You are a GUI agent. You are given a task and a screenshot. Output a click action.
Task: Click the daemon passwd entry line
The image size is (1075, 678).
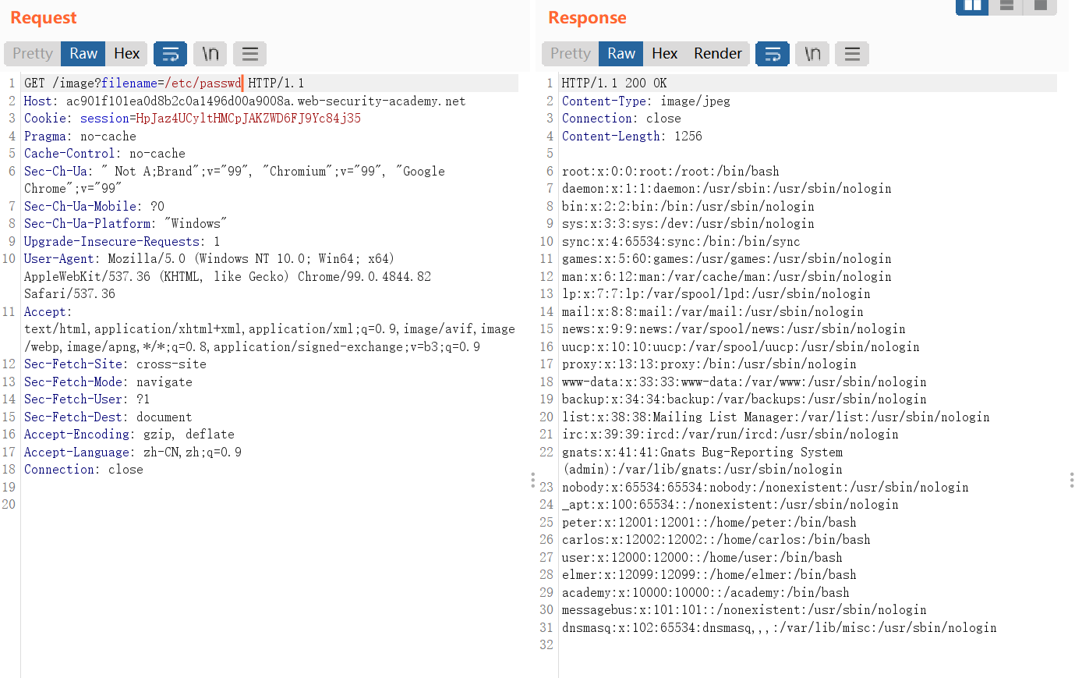727,188
